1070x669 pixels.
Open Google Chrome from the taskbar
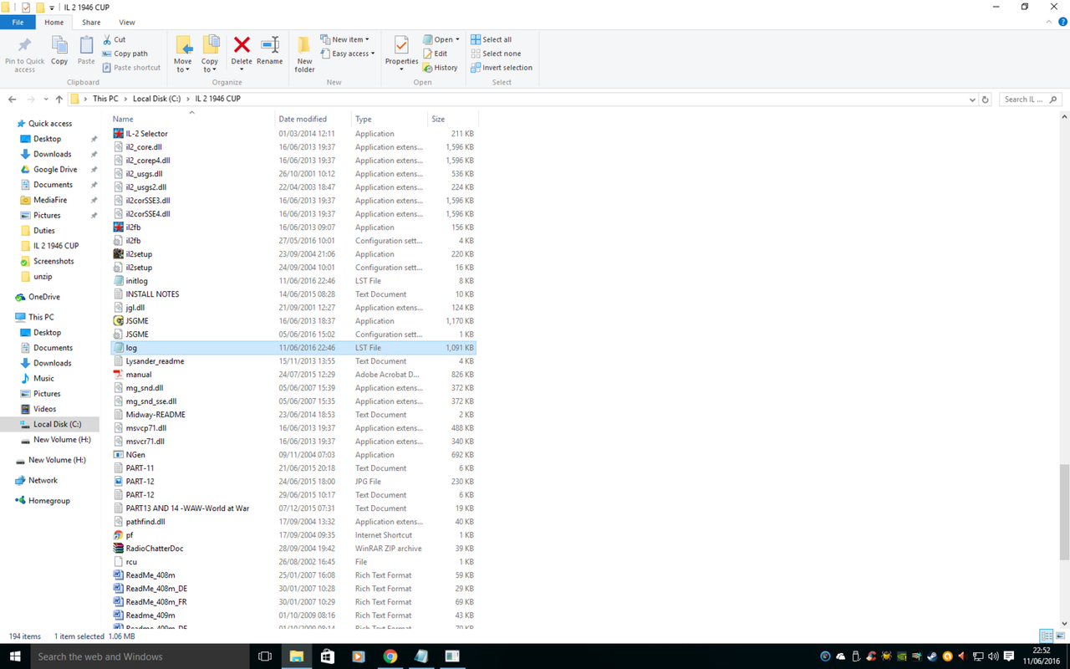(390, 656)
